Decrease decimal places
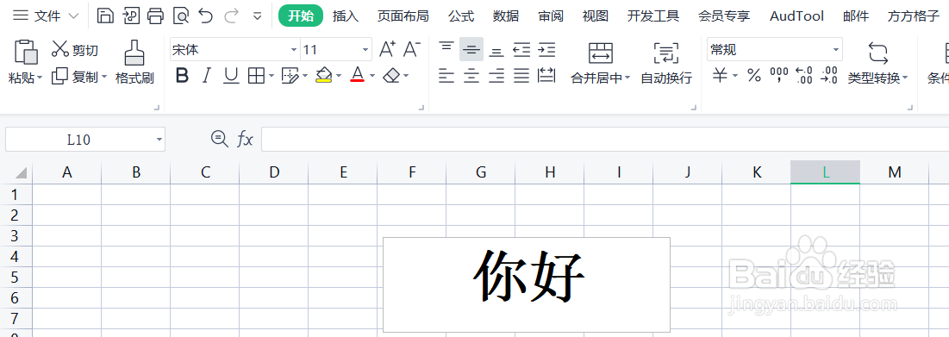The width and height of the screenshot is (949, 337). 830,76
